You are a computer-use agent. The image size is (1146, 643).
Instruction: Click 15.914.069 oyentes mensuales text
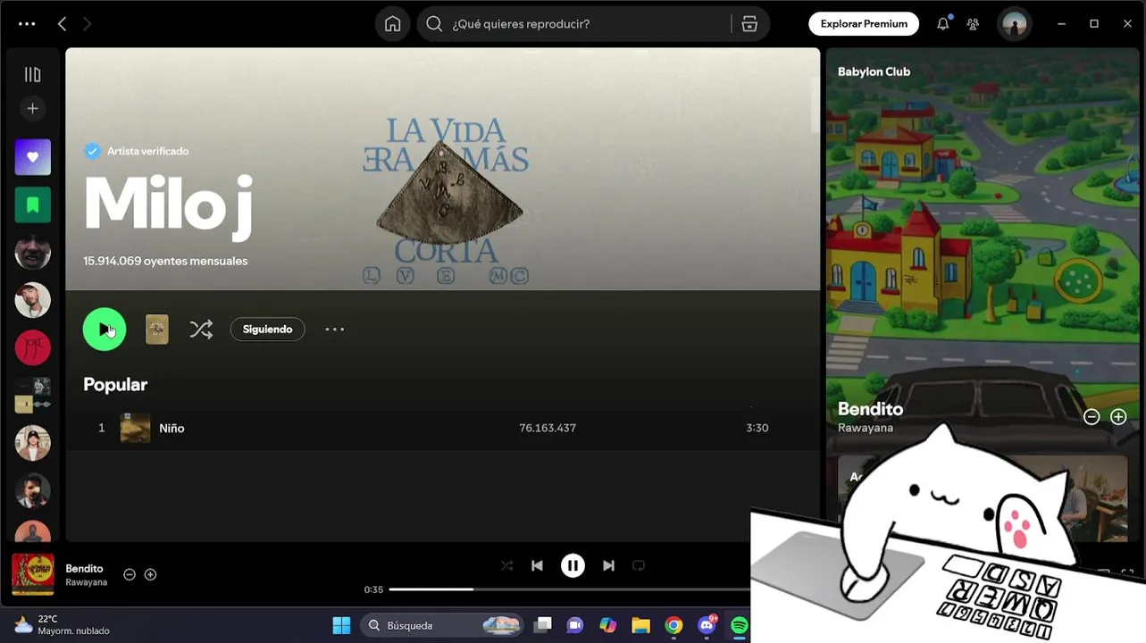click(x=165, y=261)
